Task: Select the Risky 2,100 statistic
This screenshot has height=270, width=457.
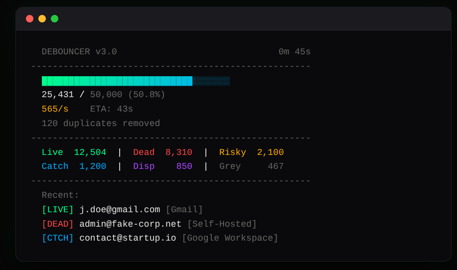Action: pyautogui.click(x=252, y=152)
